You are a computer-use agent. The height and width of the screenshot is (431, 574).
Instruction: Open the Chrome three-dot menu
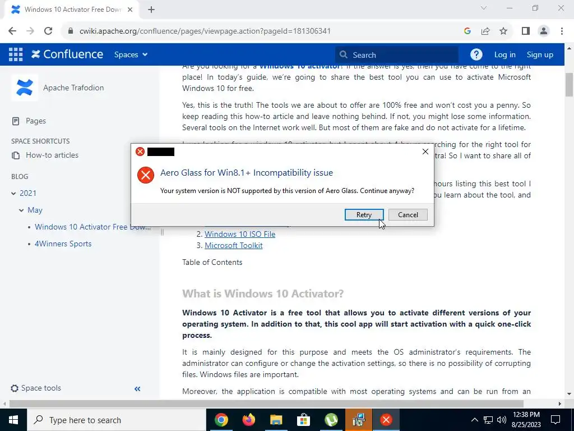[x=562, y=31]
